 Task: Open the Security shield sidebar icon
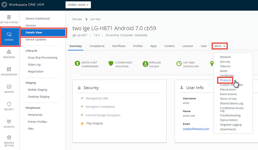tap(9, 104)
